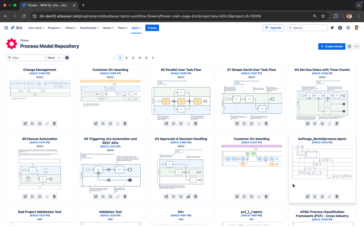Select page 1 in pagination
This screenshot has width=364, height=227.
[120, 58]
